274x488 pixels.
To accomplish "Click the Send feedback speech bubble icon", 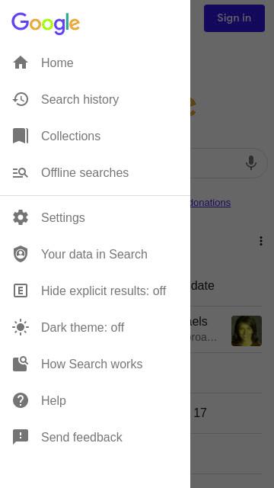I will [21, 437].
